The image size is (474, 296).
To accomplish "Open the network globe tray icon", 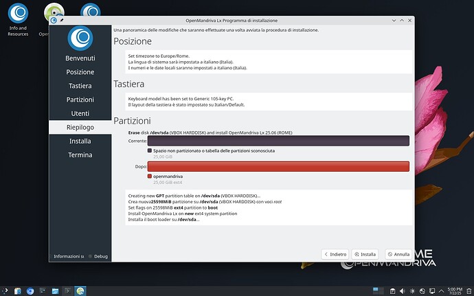I will [422, 291].
